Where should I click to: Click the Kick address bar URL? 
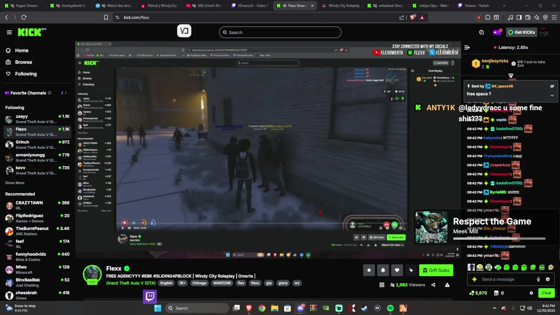point(136,17)
